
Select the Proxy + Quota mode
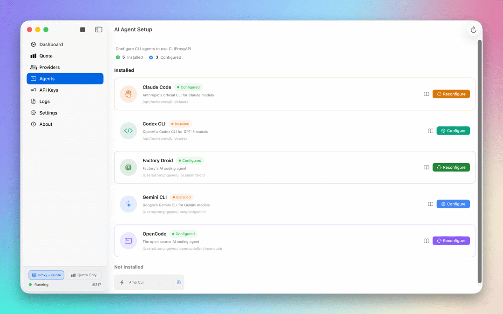(x=46, y=275)
